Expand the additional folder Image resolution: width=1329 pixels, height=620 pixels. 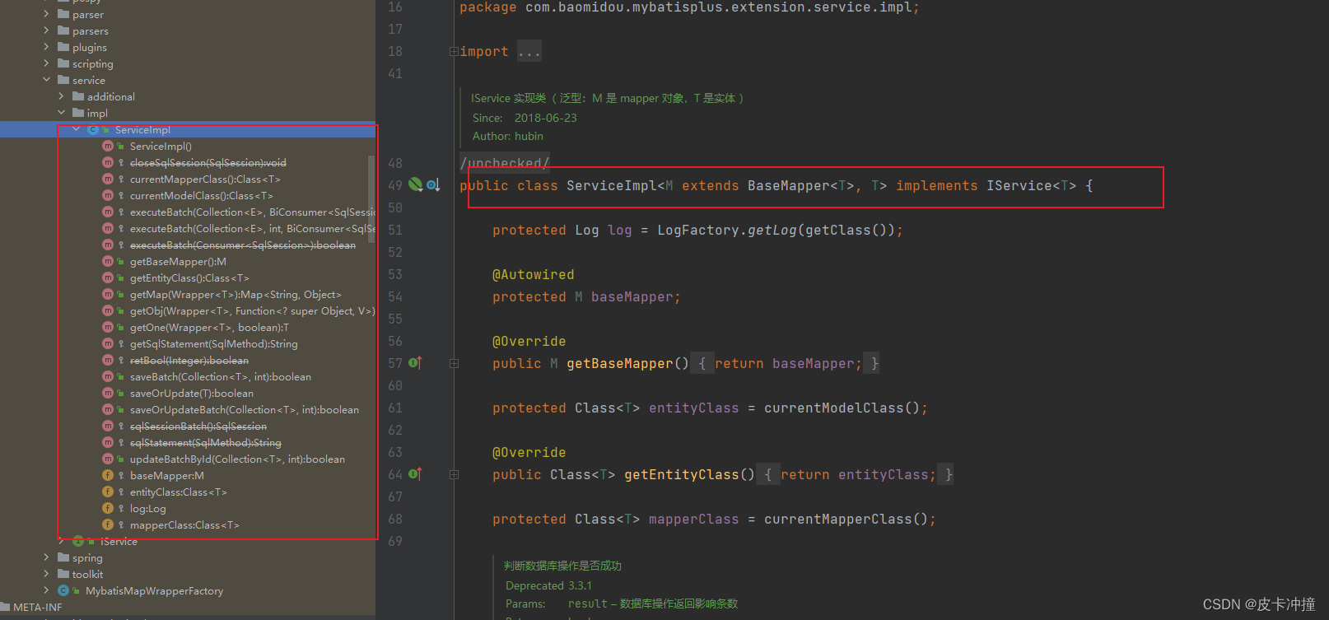pyautogui.click(x=61, y=96)
